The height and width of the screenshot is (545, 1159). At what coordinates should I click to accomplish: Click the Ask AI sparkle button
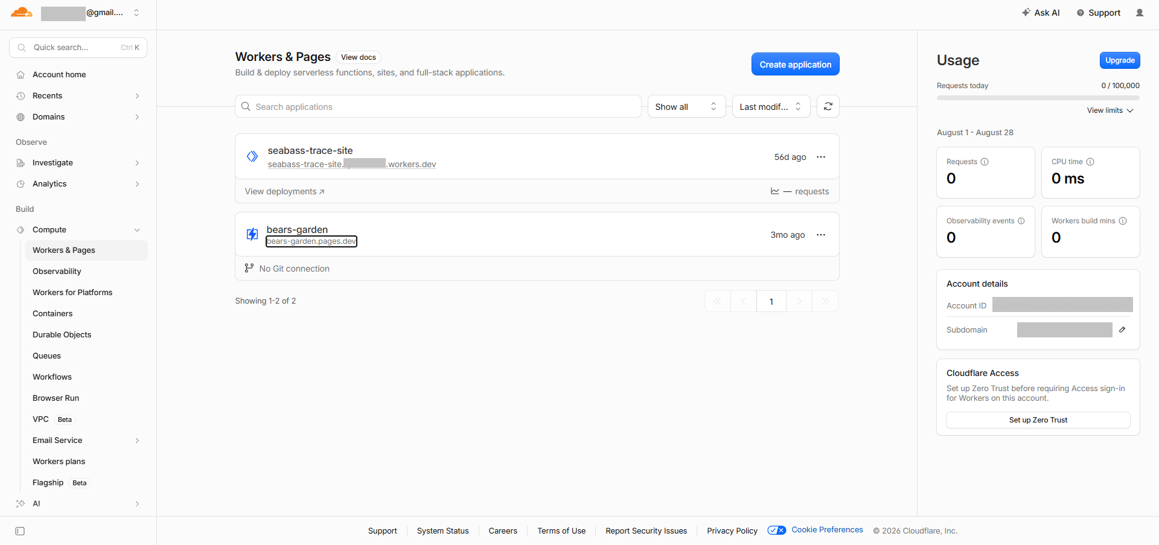point(1041,13)
